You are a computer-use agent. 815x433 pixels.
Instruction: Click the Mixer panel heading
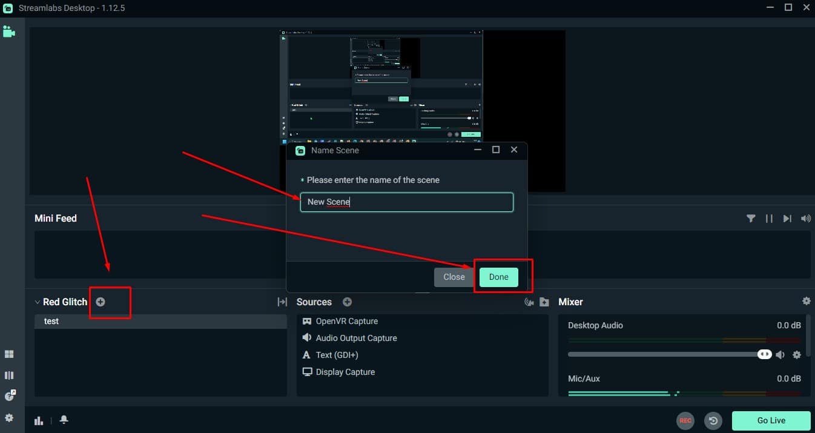point(570,302)
